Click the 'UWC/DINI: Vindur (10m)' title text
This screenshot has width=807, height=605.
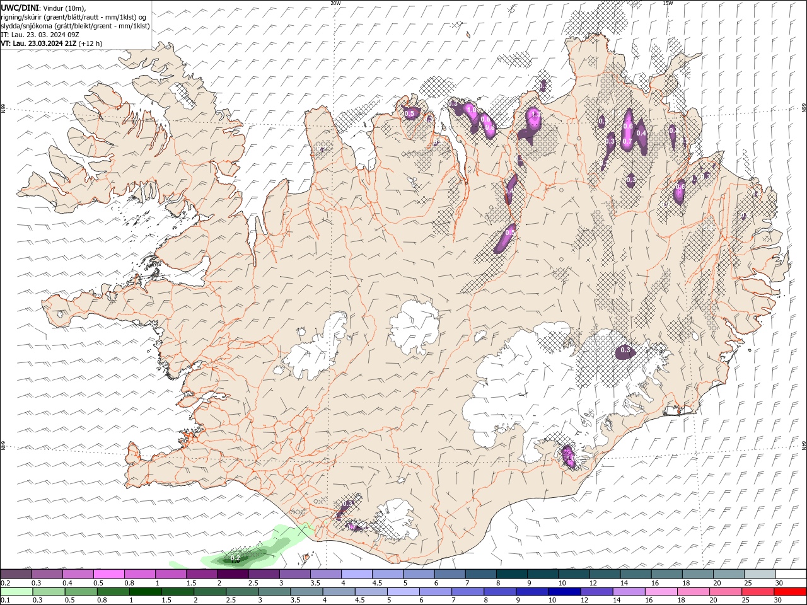pos(43,8)
